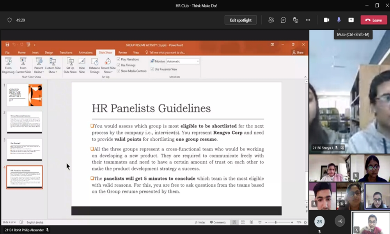This screenshot has height=234, width=390.
Task: Open Customize Quick Access Toolbar arrow
Action: (35, 45)
